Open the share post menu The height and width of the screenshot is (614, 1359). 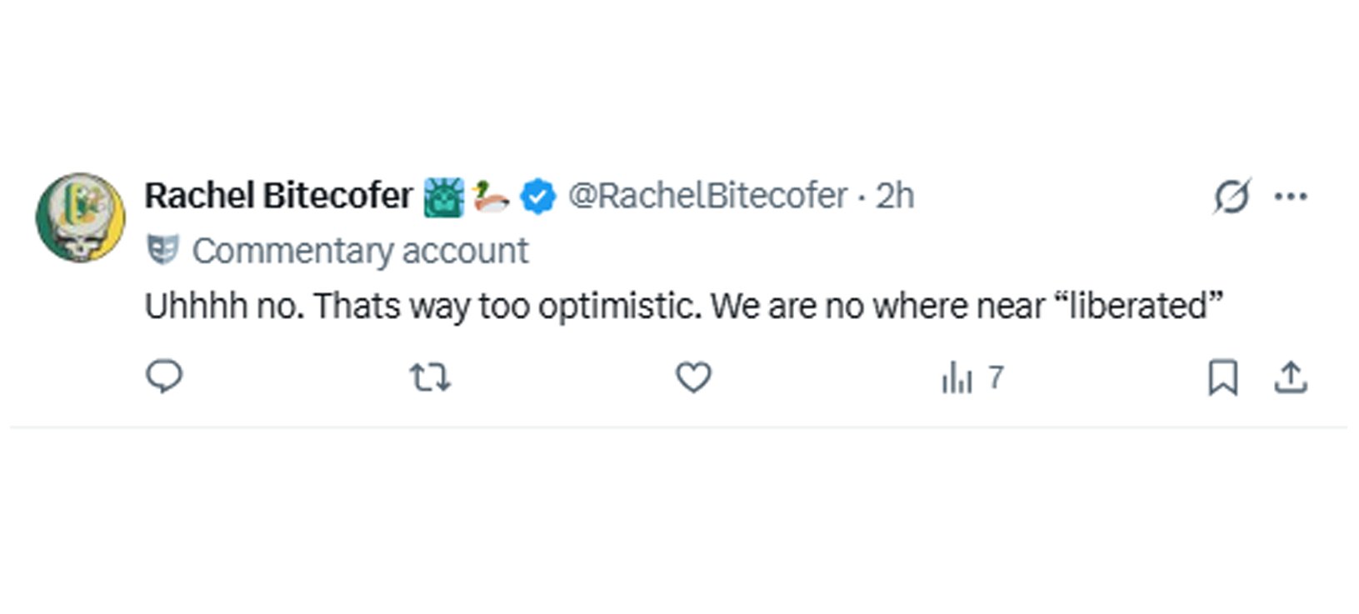point(1291,377)
